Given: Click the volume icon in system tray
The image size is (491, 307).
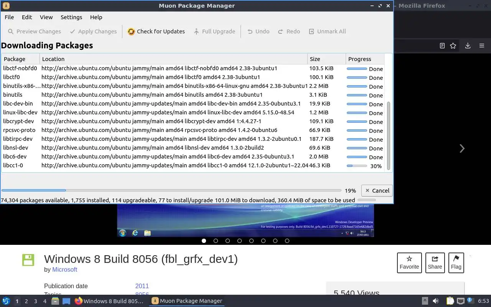Looking at the screenshot, I should coord(435,301).
